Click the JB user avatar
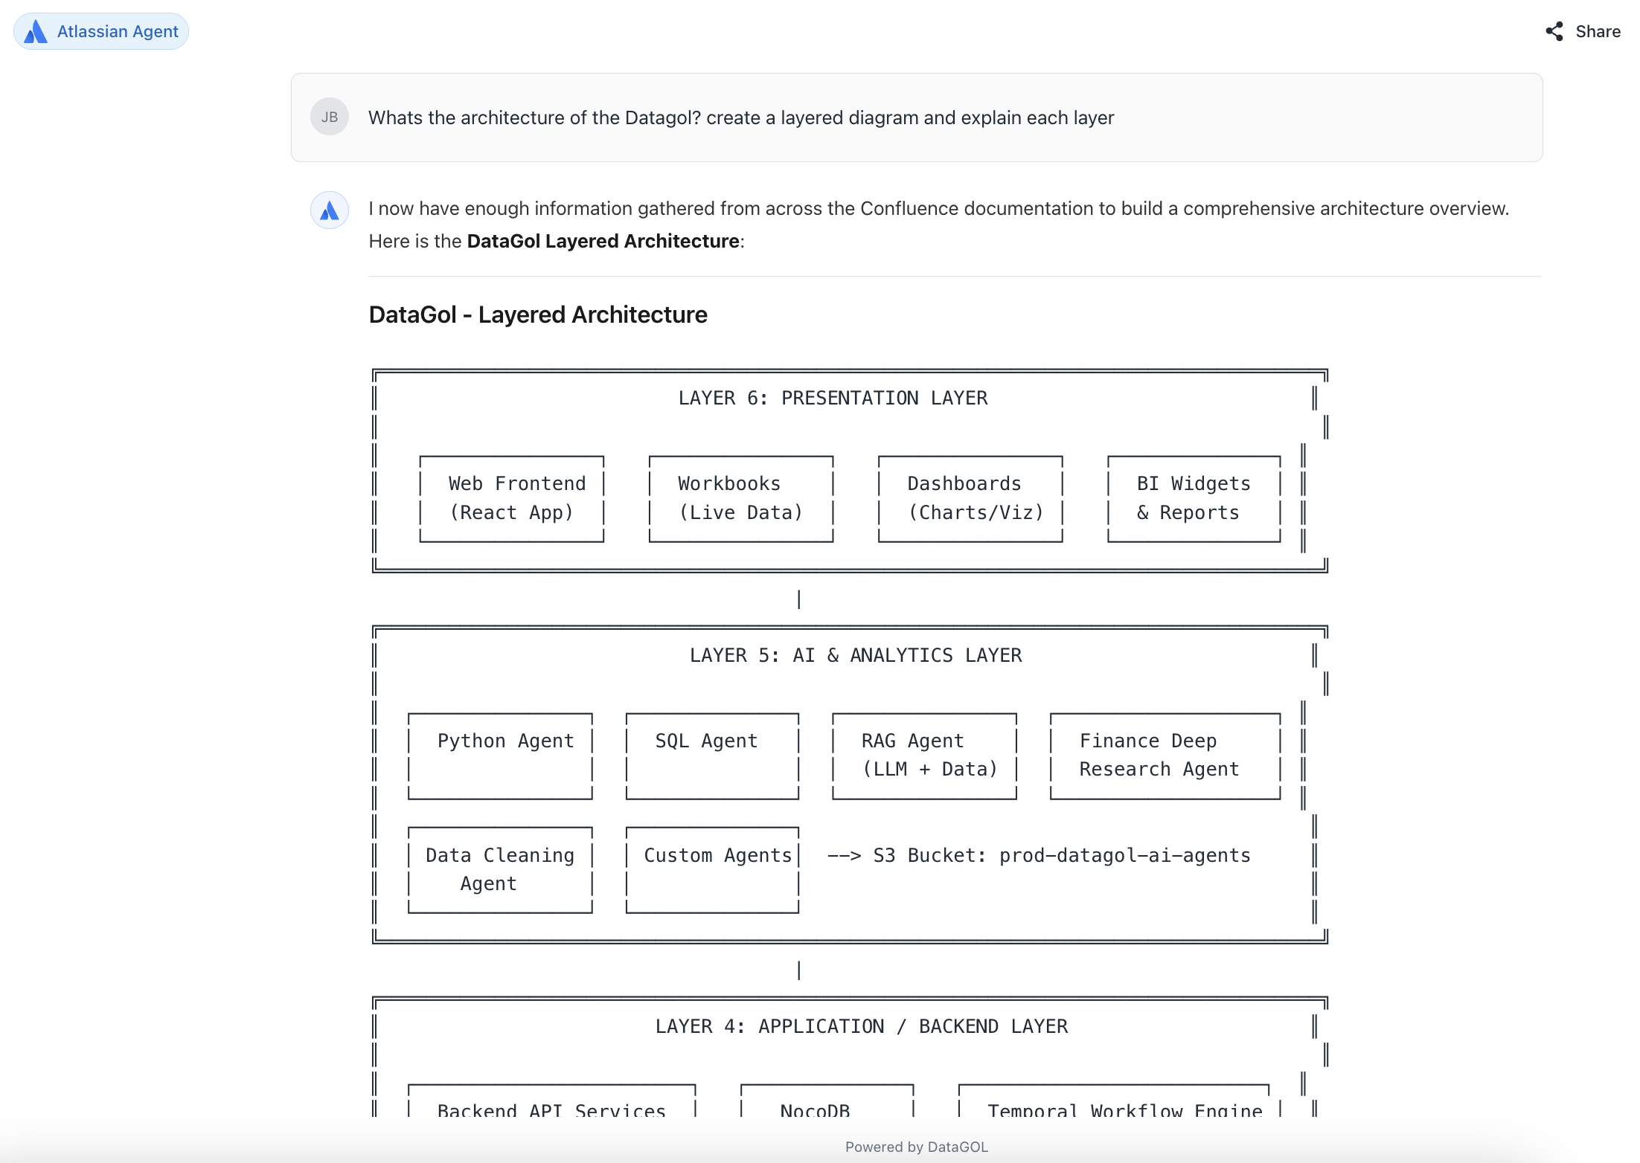 [330, 117]
